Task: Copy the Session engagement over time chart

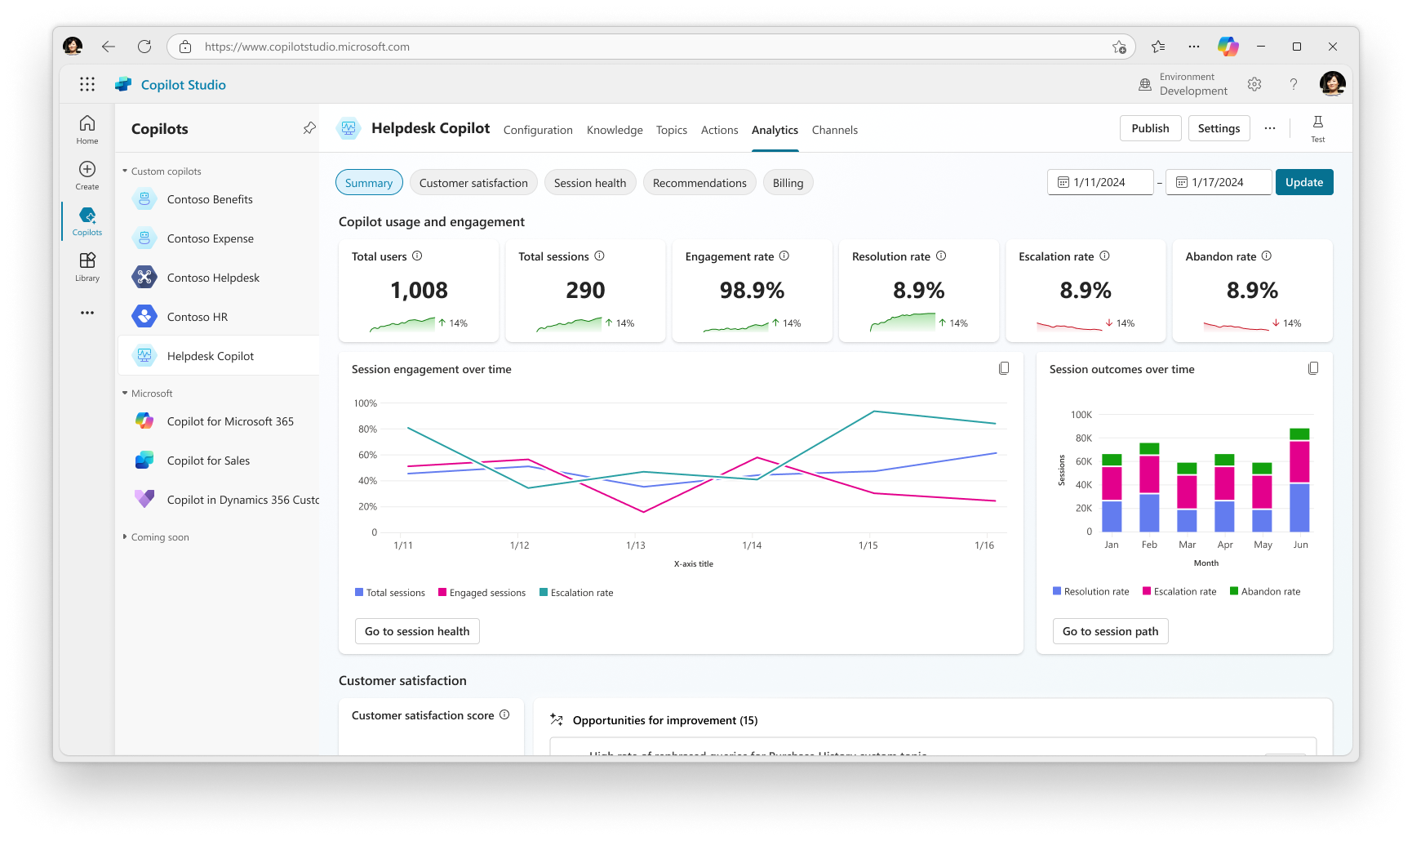Action: point(1005,368)
